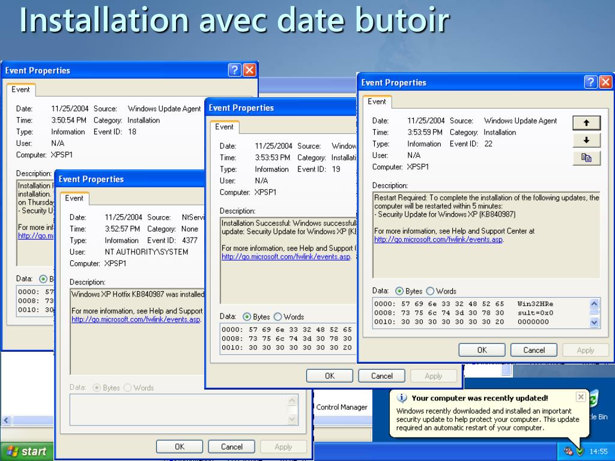615x461 pixels.
Task: Click 'Security Update for Windows XP (KB840987)' in Event 22
Action: [x=447, y=214]
